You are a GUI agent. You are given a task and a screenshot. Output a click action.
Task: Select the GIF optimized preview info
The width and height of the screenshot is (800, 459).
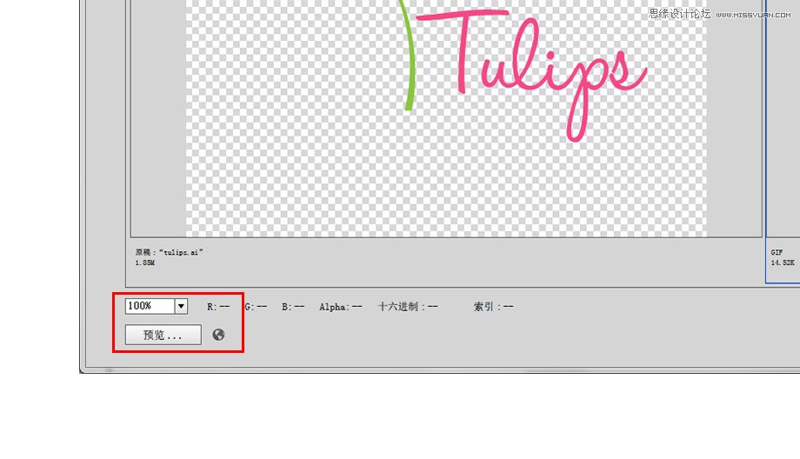click(x=777, y=252)
